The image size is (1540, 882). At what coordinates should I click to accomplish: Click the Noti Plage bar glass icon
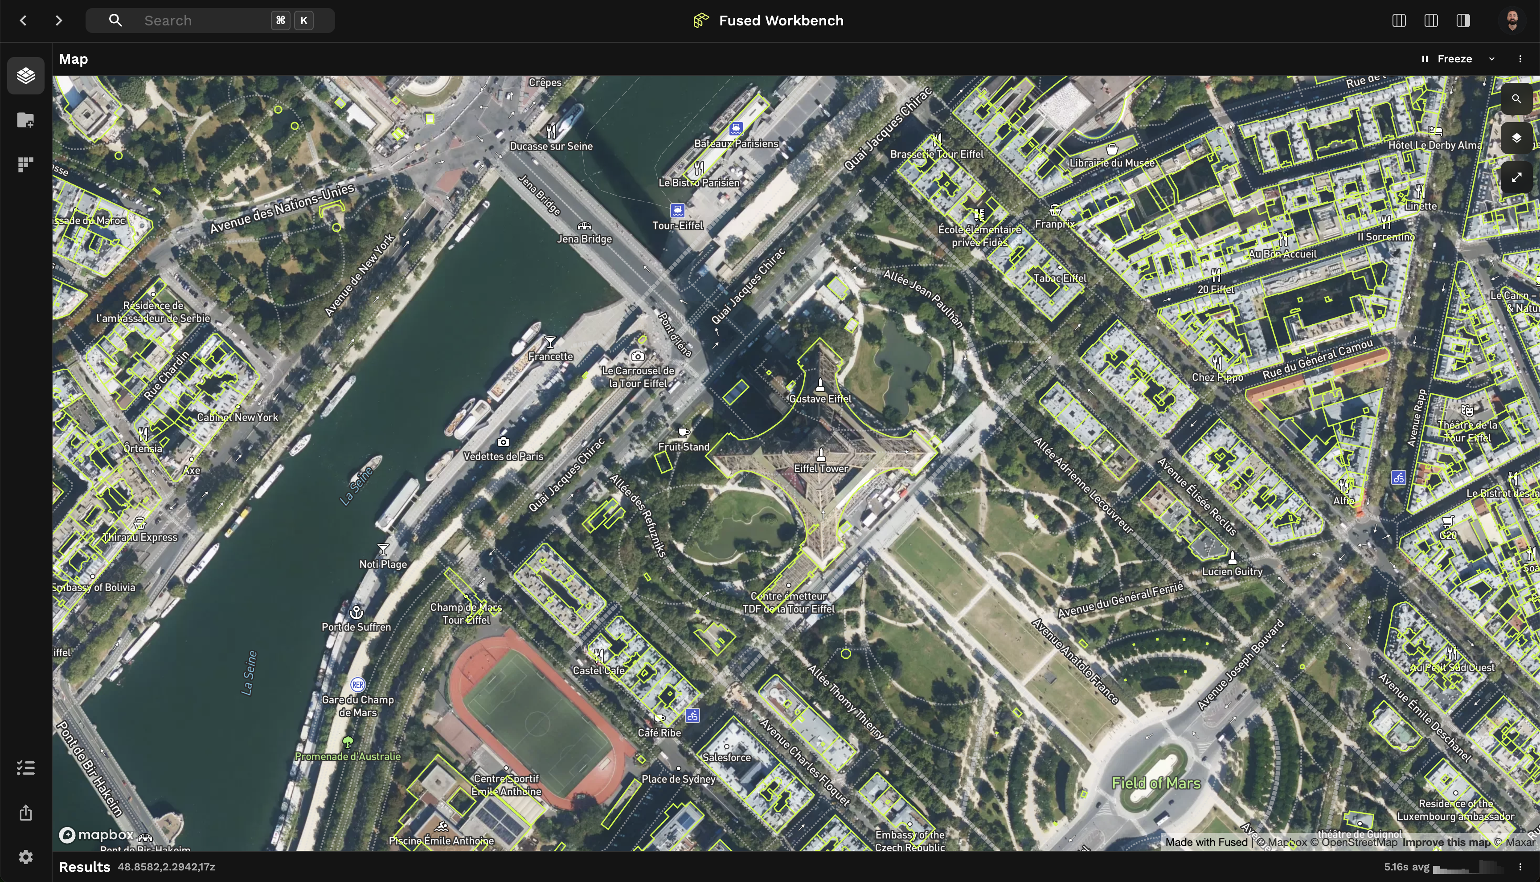pyautogui.click(x=383, y=550)
